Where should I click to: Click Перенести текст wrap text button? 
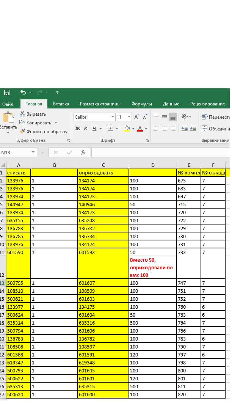click(215, 117)
